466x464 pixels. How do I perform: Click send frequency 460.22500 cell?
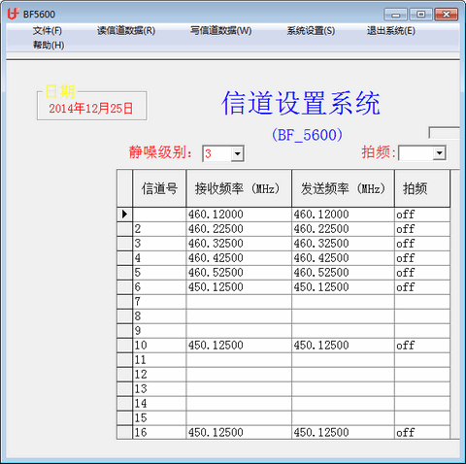click(343, 229)
